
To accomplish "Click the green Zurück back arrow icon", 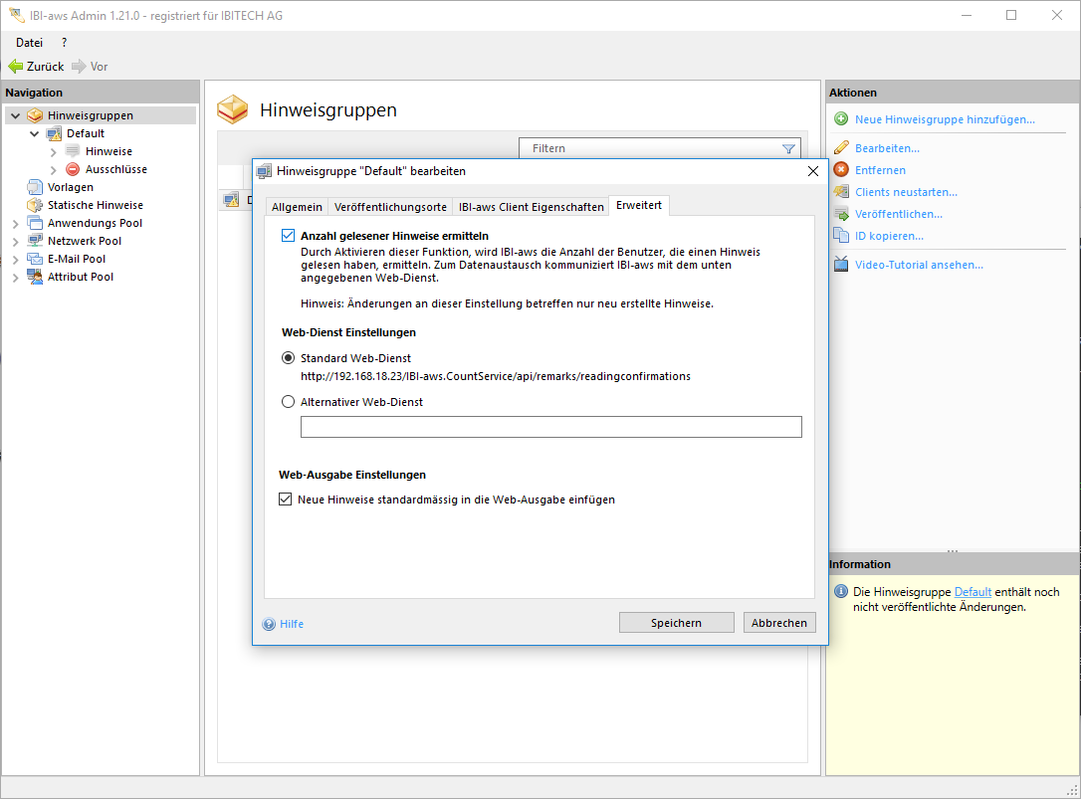I will (15, 67).
